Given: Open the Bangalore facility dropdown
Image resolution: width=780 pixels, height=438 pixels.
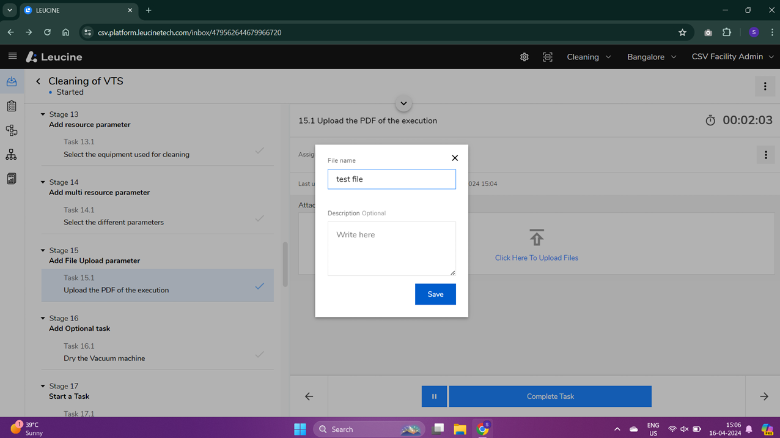Looking at the screenshot, I should [x=652, y=57].
